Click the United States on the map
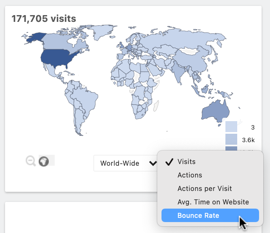Screen dimensions: 270x233 (x=57, y=58)
